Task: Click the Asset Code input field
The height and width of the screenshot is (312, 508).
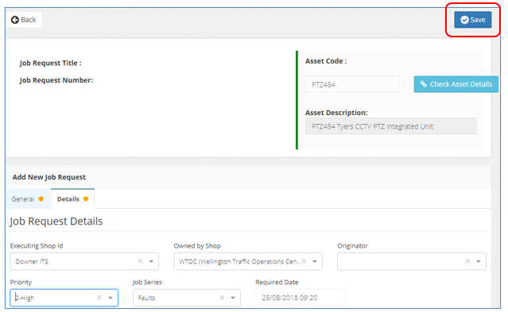Action: point(352,84)
